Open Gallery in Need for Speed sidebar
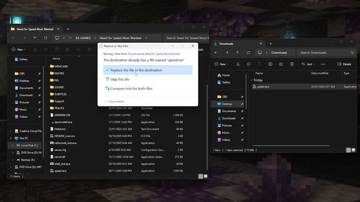The width and height of the screenshot is (360, 202). pos(21,59)
